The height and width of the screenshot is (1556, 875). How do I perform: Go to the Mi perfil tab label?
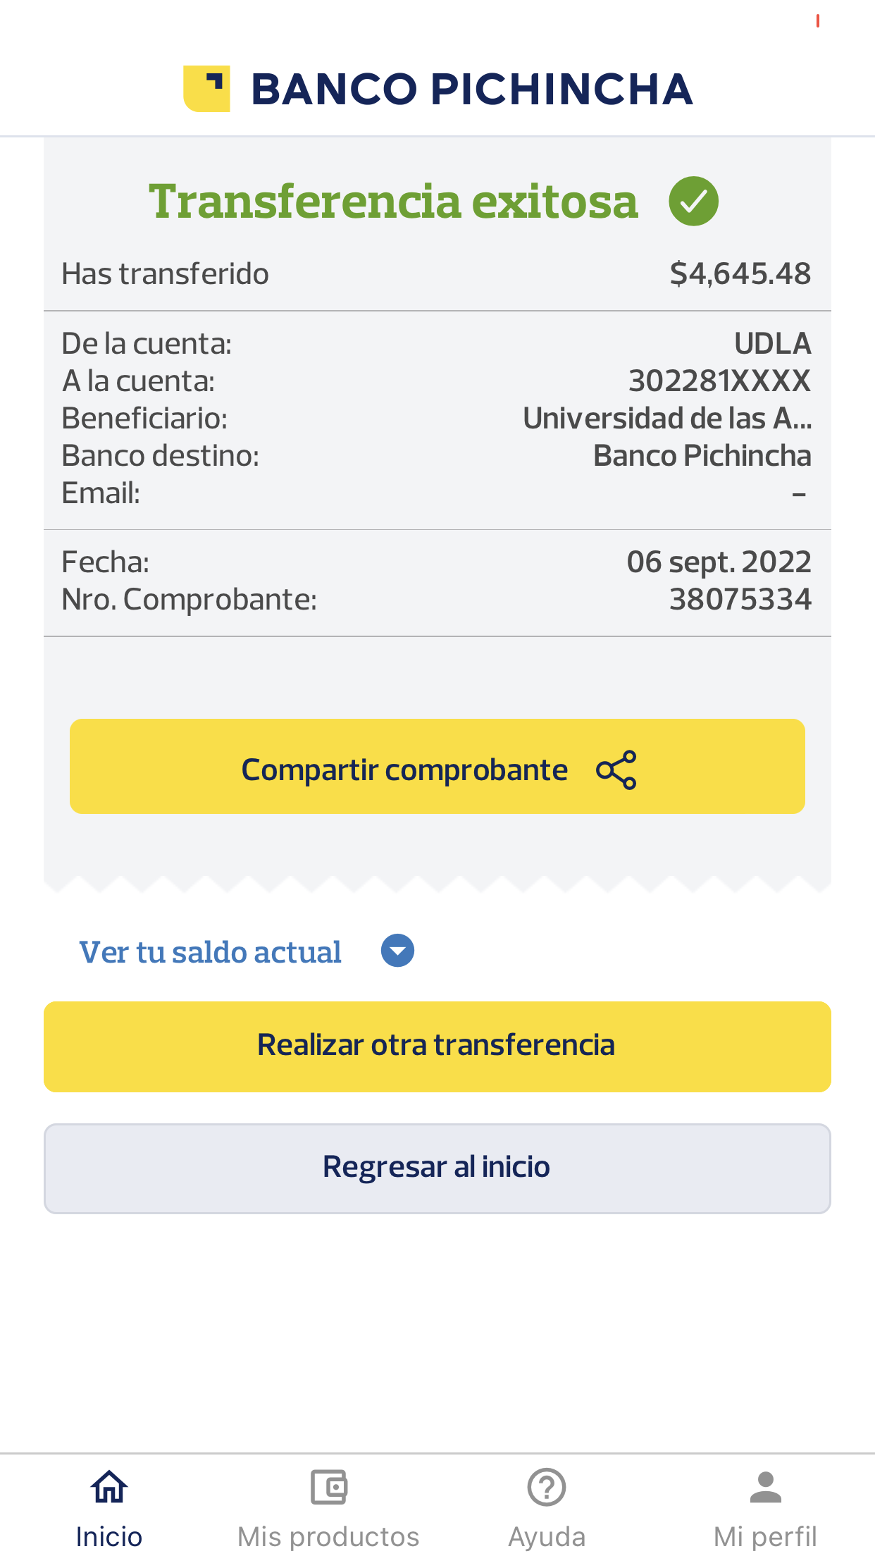click(x=765, y=1536)
